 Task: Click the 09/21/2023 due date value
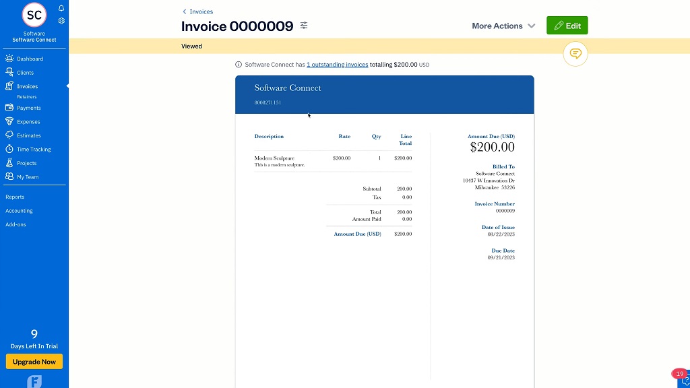tap(501, 257)
